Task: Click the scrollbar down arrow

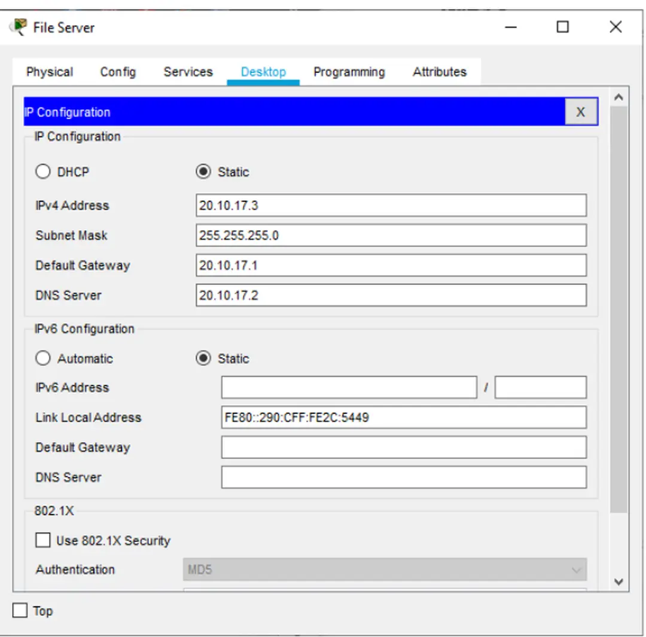Action: (x=618, y=581)
